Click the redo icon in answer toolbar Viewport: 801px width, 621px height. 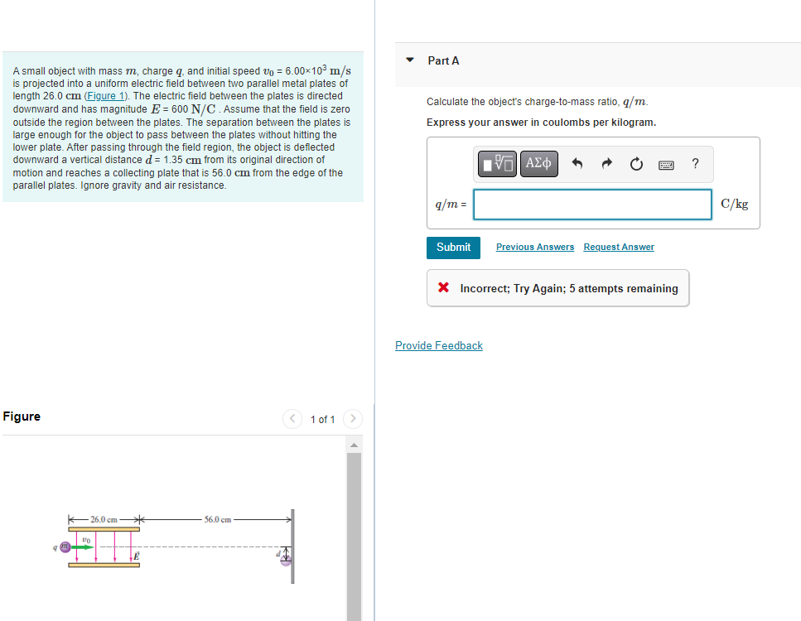606,163
